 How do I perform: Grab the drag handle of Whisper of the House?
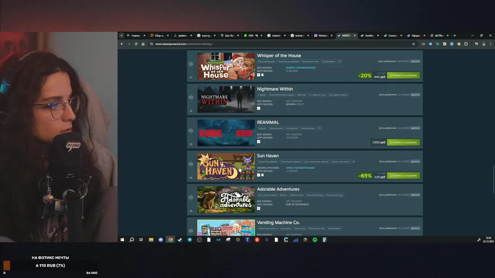pos(191,64)
